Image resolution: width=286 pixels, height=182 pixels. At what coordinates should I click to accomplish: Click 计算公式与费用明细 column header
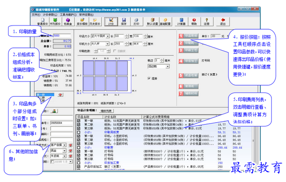pyautogui.click(x=179, y=116)
